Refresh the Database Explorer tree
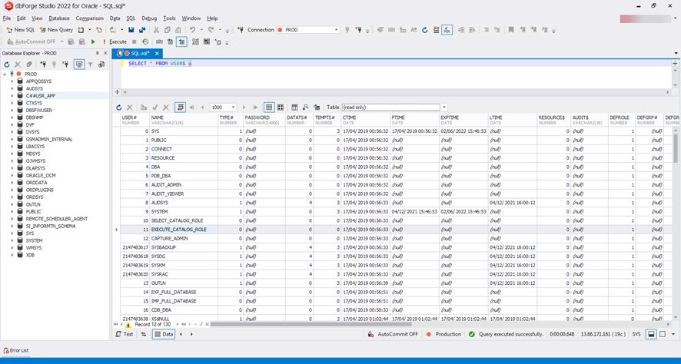 click(7, 65)
